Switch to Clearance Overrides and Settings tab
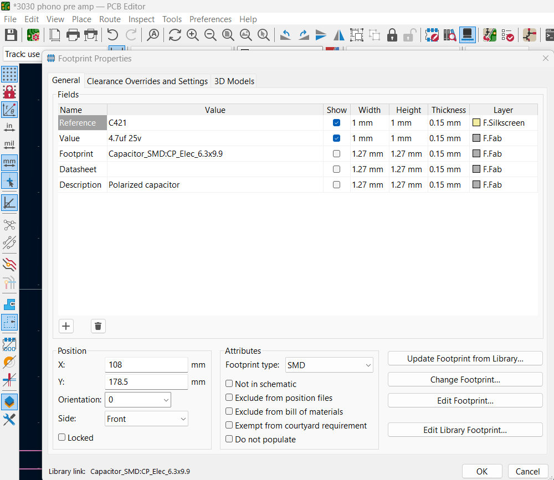Viewport: 554px width, 480px height. click(x=147, y=81)
